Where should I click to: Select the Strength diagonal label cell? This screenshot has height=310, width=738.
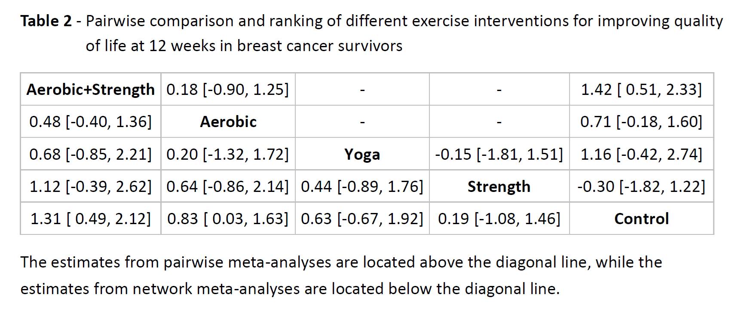[x=499, y=186]
